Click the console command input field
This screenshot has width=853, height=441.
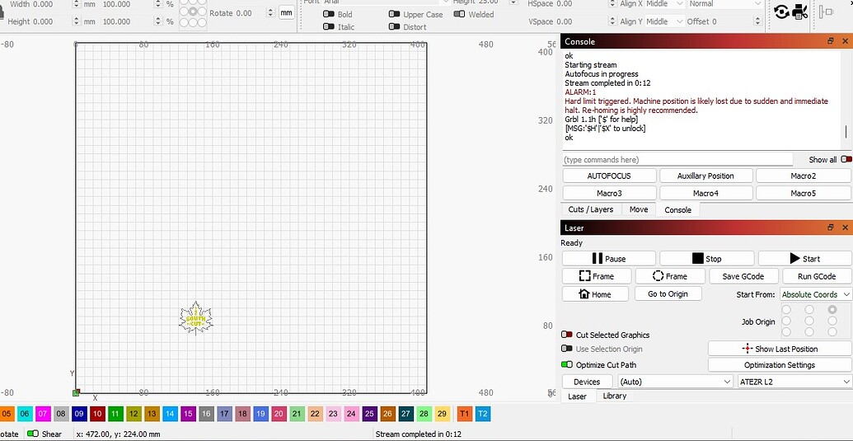[x=677, y=159]
